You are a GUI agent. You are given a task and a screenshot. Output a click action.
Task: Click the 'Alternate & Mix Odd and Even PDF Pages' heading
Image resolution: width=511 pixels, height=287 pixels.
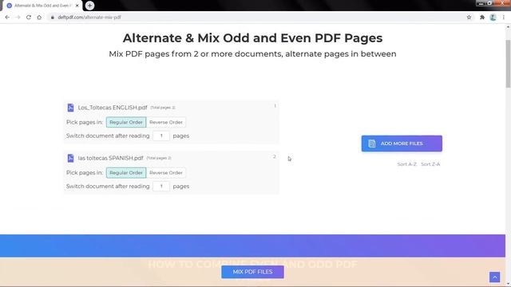[x=252, y=38]
